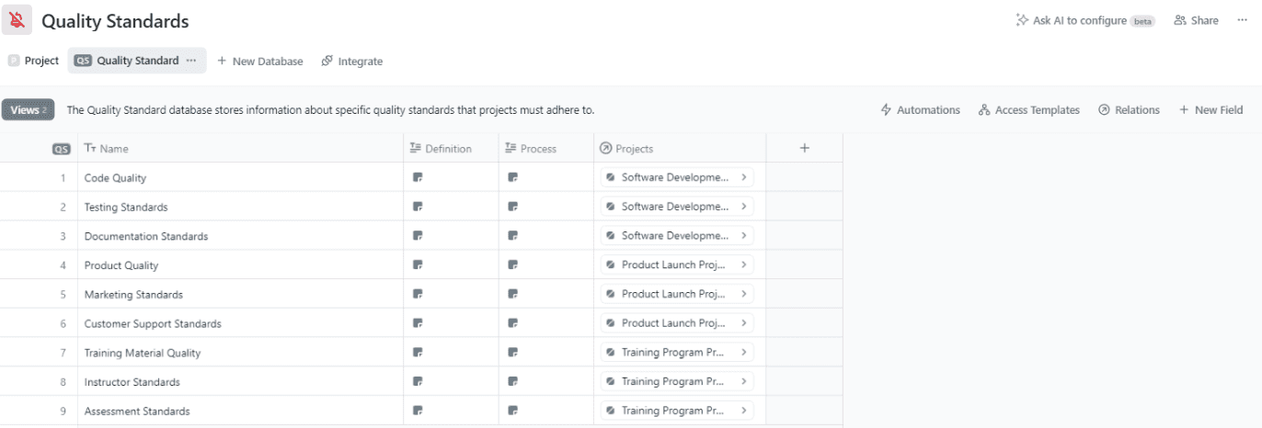The image size is (1262, 428).
Task: Click the QS badge in the table header
Action: (x=61, y=149)
